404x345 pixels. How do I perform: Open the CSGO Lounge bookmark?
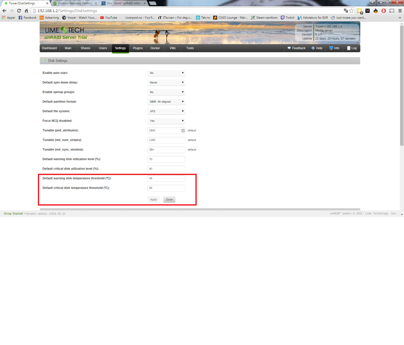pyautogui.click(x=230, y=18)
